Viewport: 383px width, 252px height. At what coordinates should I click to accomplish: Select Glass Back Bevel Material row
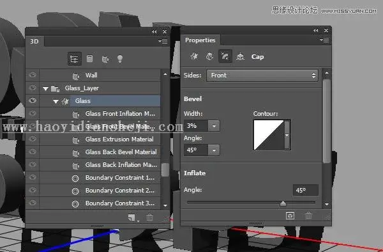100,152
